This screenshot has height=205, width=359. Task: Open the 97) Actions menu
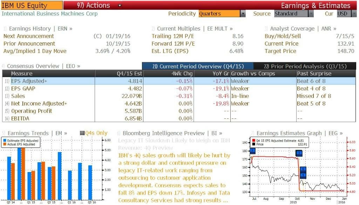coord(93,5)
